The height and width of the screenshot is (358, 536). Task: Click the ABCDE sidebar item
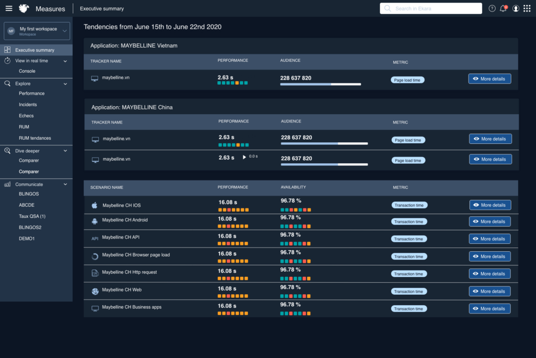coord(26,205)
